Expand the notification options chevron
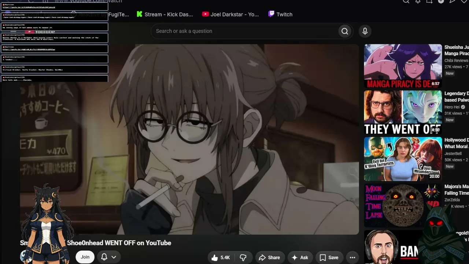469x264 pixels. (x=114, y=257)
